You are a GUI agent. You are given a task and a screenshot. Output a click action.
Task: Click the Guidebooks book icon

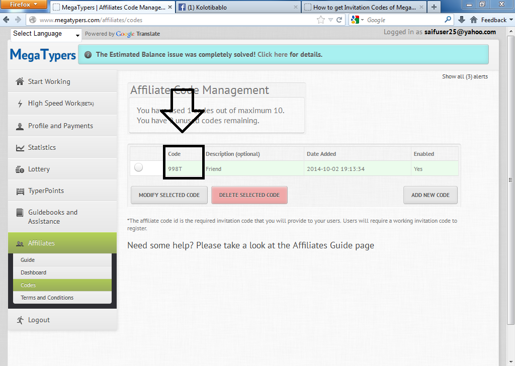[x=20, y=212]
